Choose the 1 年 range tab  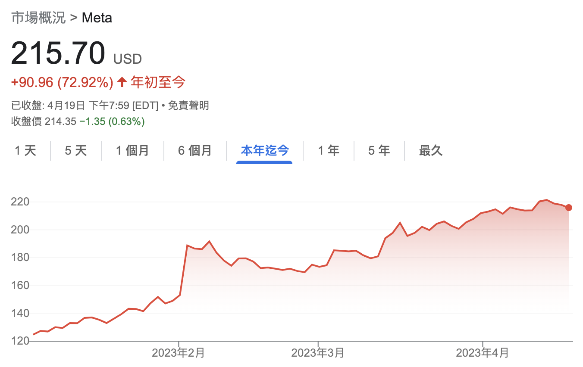(x=329, y=151)
